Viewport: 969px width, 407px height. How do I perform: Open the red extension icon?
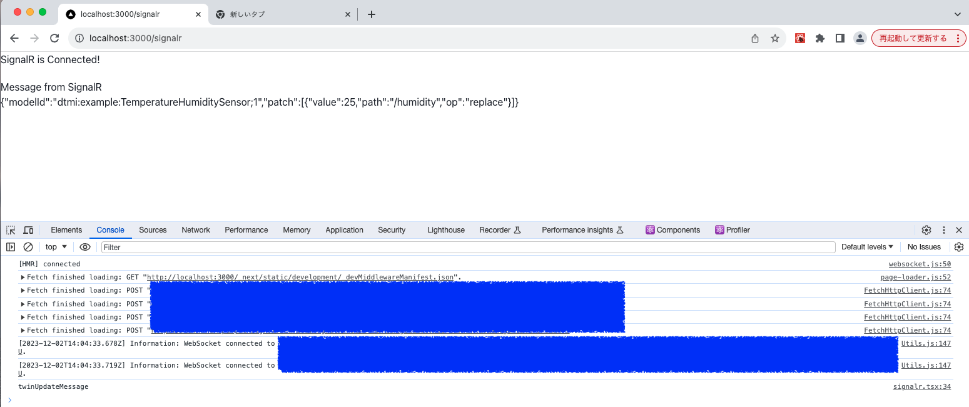(800, 38)
